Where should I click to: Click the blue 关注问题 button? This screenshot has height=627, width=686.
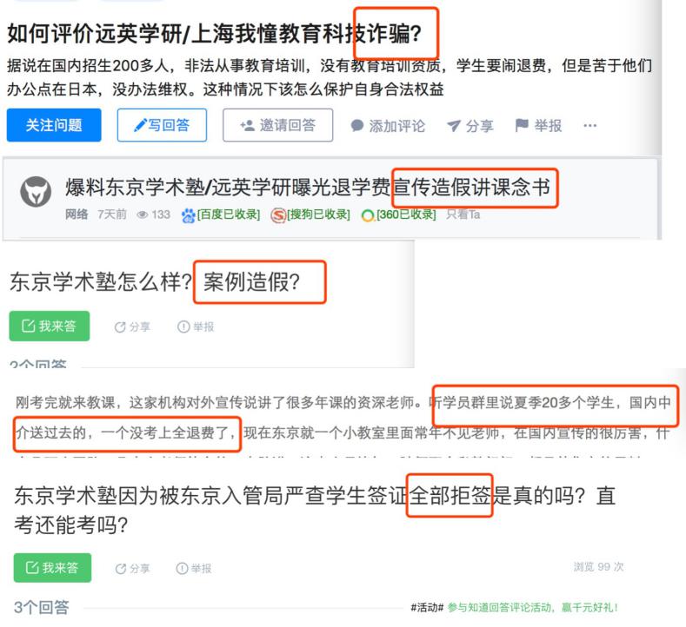[x=54, y=125]
